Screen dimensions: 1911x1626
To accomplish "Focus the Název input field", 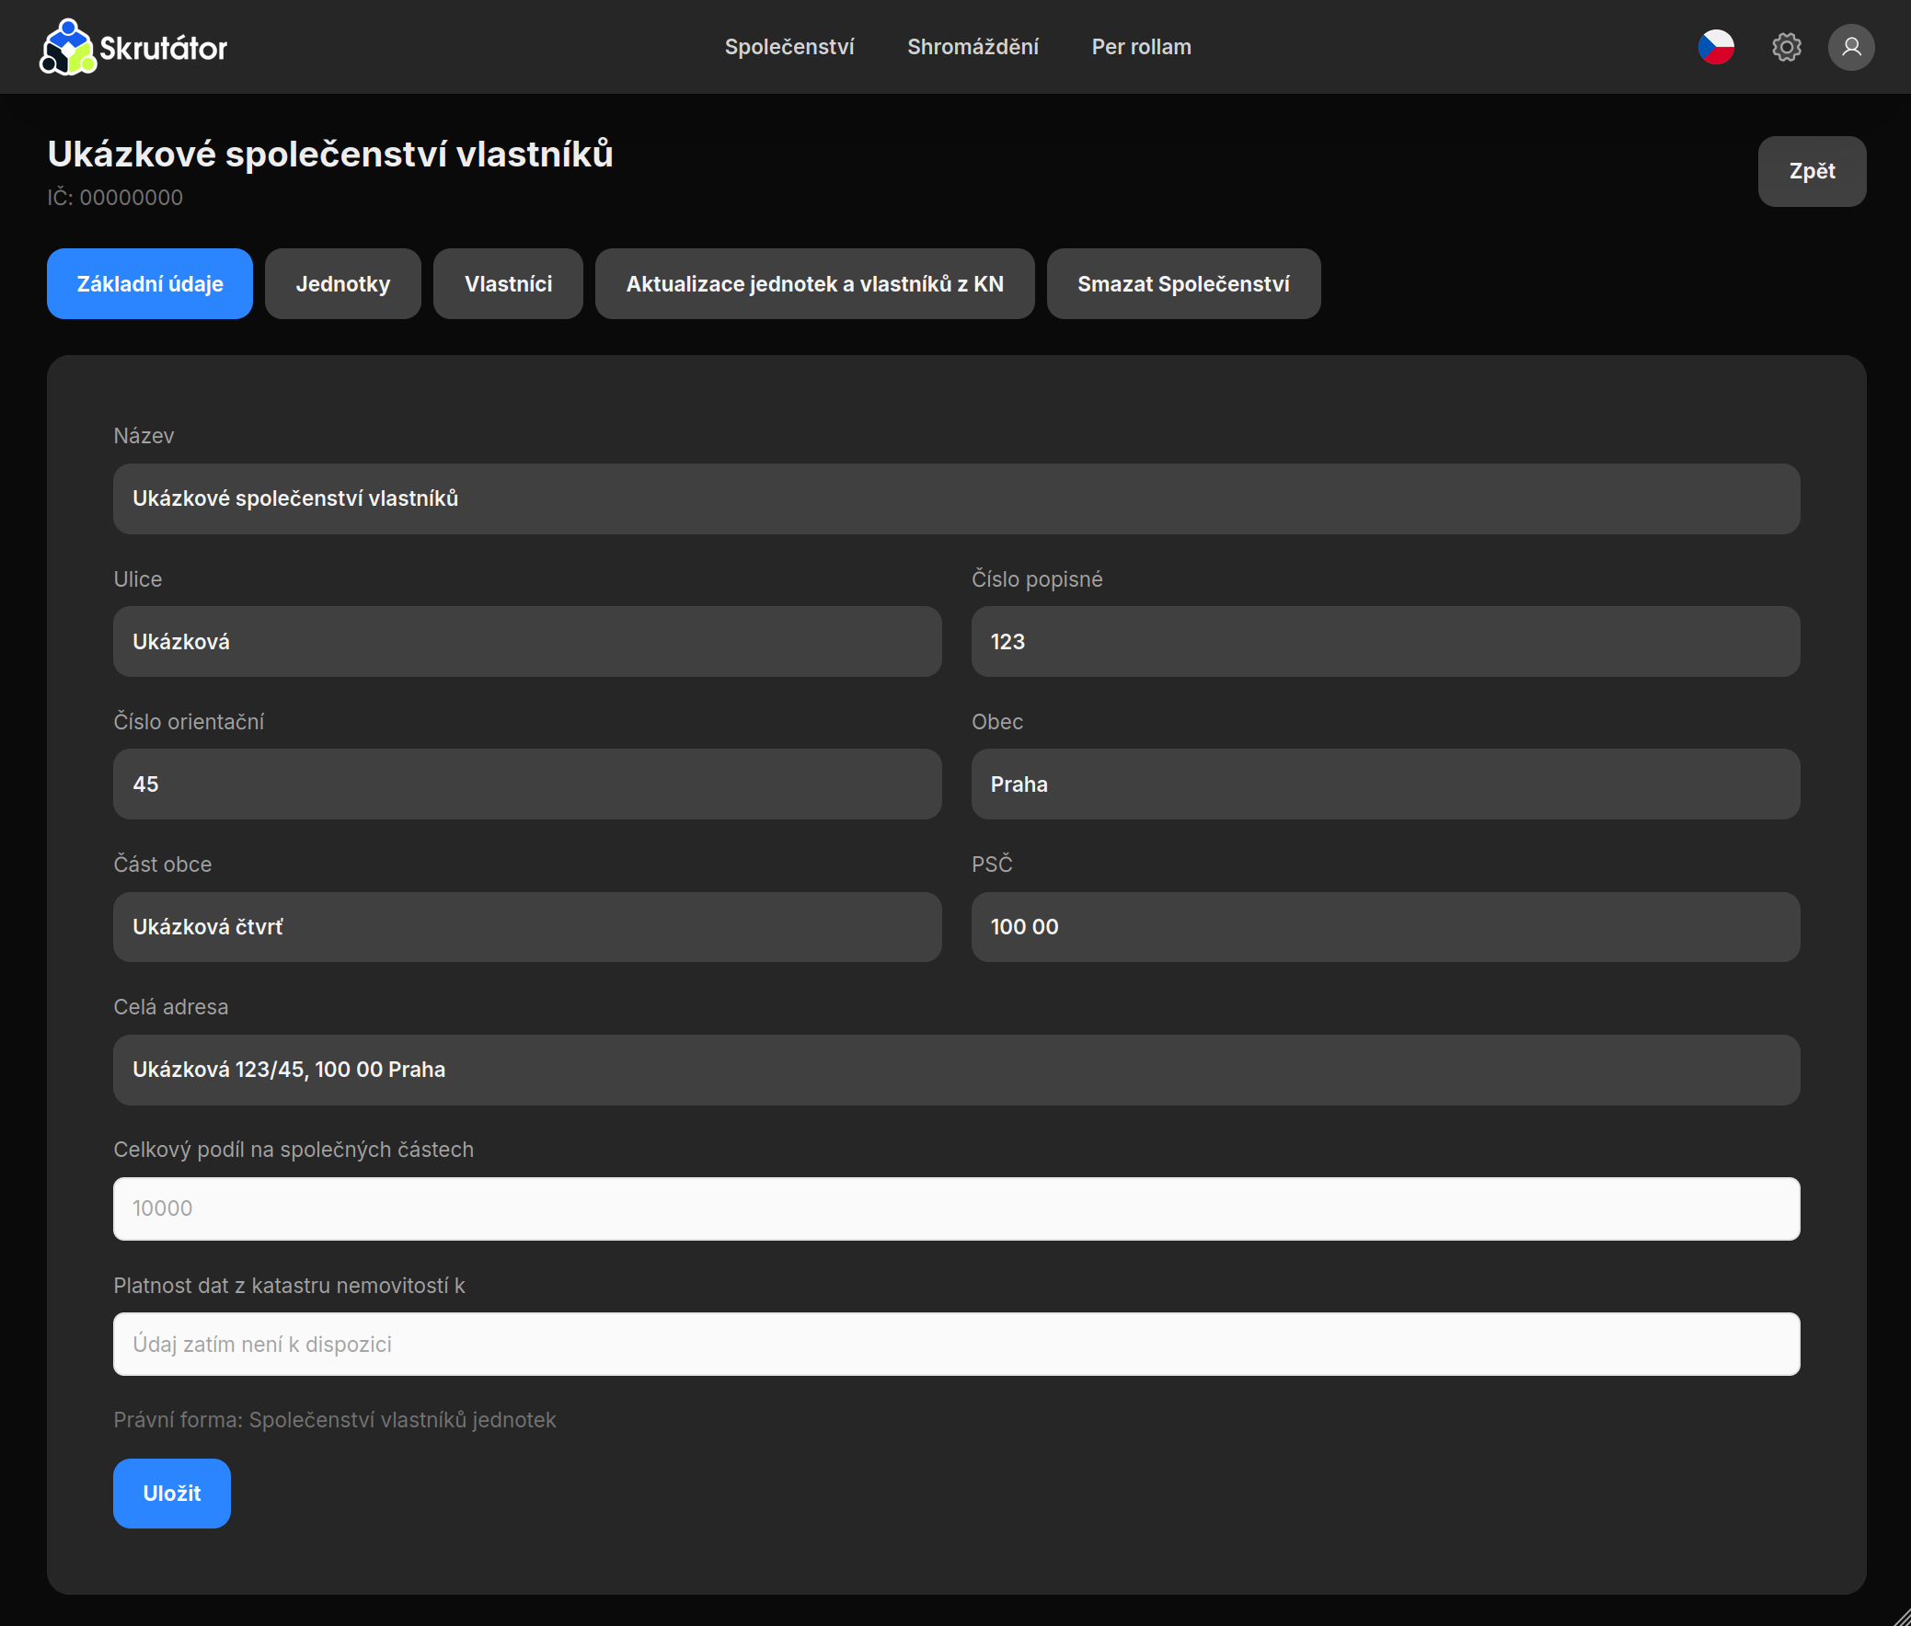I will 957,498.
